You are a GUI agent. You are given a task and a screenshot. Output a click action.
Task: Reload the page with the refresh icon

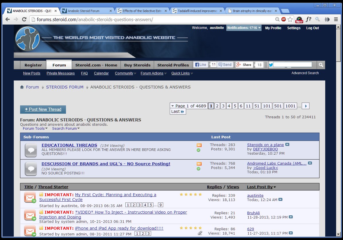point(24,19)
